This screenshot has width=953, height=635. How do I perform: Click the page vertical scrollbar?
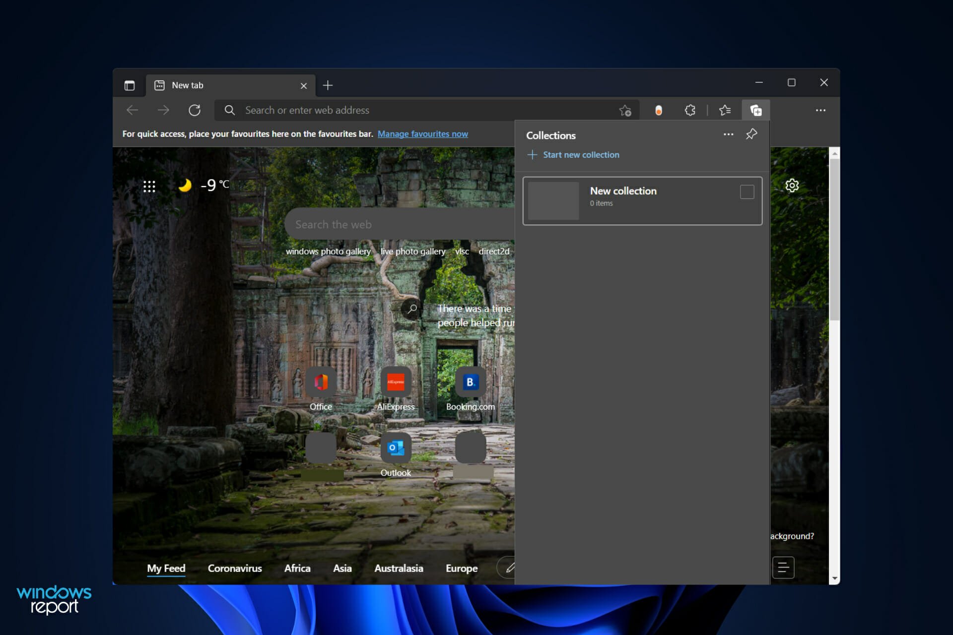[834, 240]
